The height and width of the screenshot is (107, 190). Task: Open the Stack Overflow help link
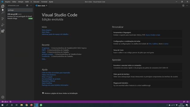coord(47,83)
